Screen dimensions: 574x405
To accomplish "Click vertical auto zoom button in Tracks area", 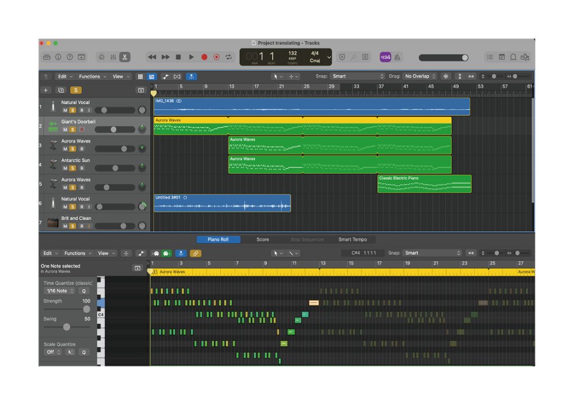I will coord(460,76).
